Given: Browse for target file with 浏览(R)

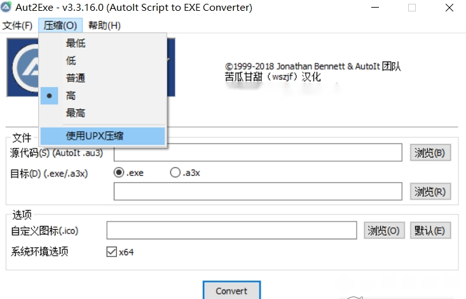Looking at the screenshot, I should (430, 192).
